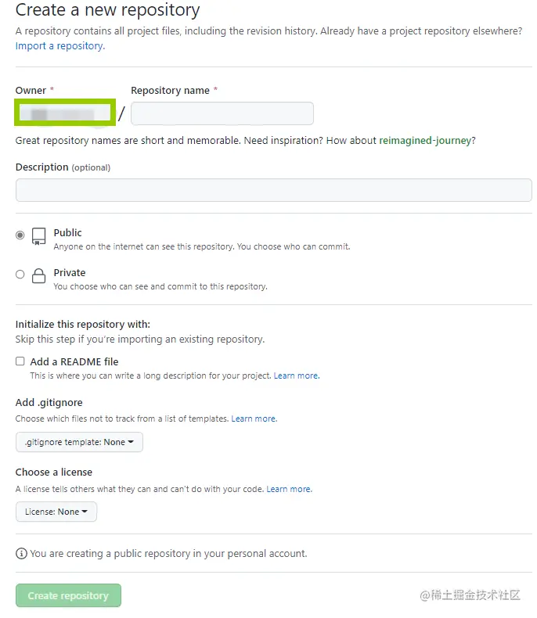The width and height of the screenshot is (537, 618).
Task: Select the Private radio button
Action: point(20,275)
